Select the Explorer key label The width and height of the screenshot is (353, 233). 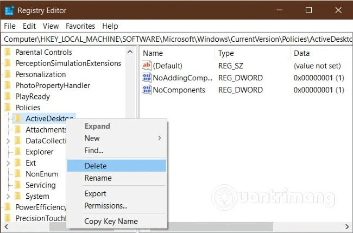tap(40, 152)
